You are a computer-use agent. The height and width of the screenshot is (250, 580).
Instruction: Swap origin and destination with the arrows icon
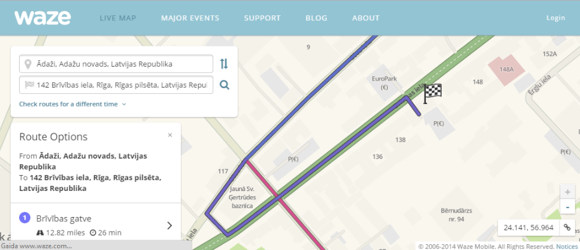pyautogui.click(x=224, y=63)
